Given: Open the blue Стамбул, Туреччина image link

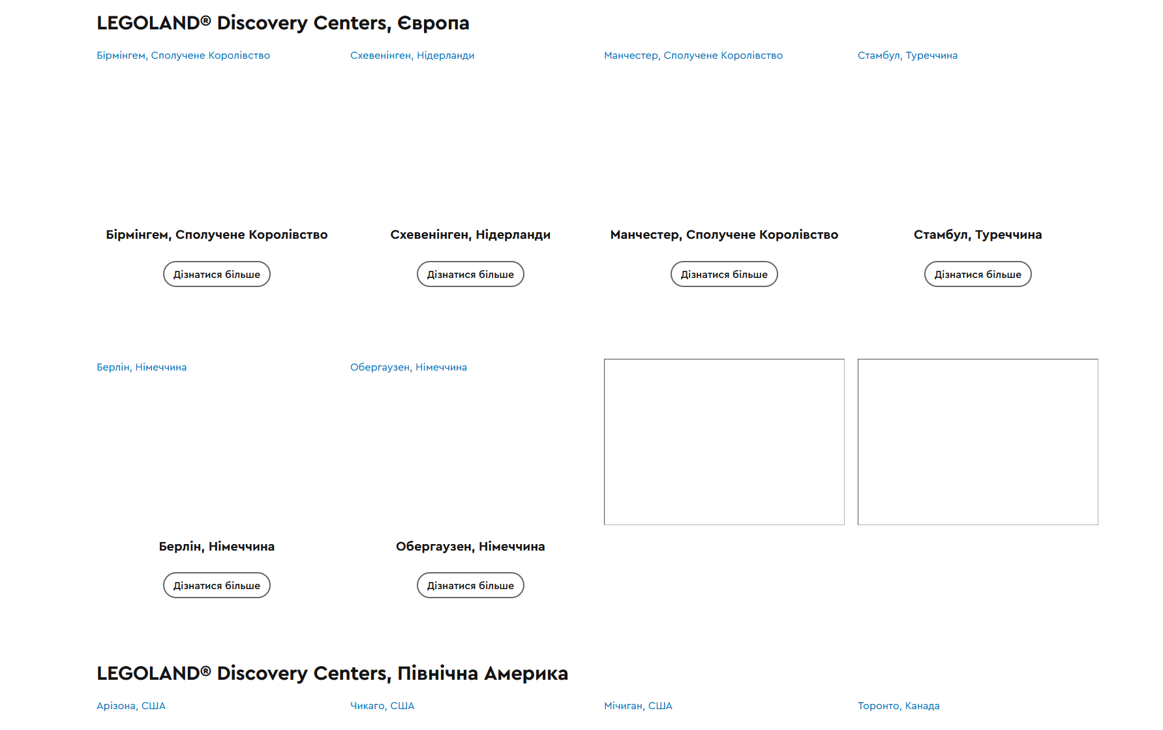Looking at the screenshot, I should point(907,55).
